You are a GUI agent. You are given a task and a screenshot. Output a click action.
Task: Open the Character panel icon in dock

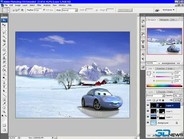pyautogui.click(x=143, y=54)
